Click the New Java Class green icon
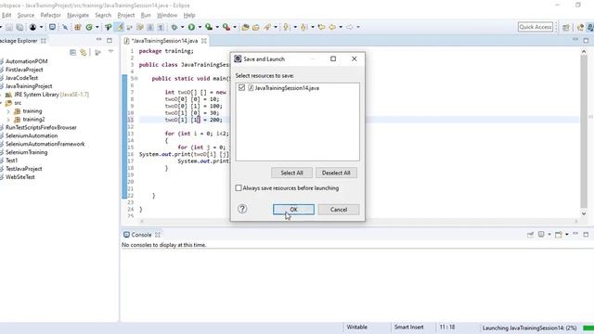This screenshot has height=334, width=594. [x=89, y=27]
